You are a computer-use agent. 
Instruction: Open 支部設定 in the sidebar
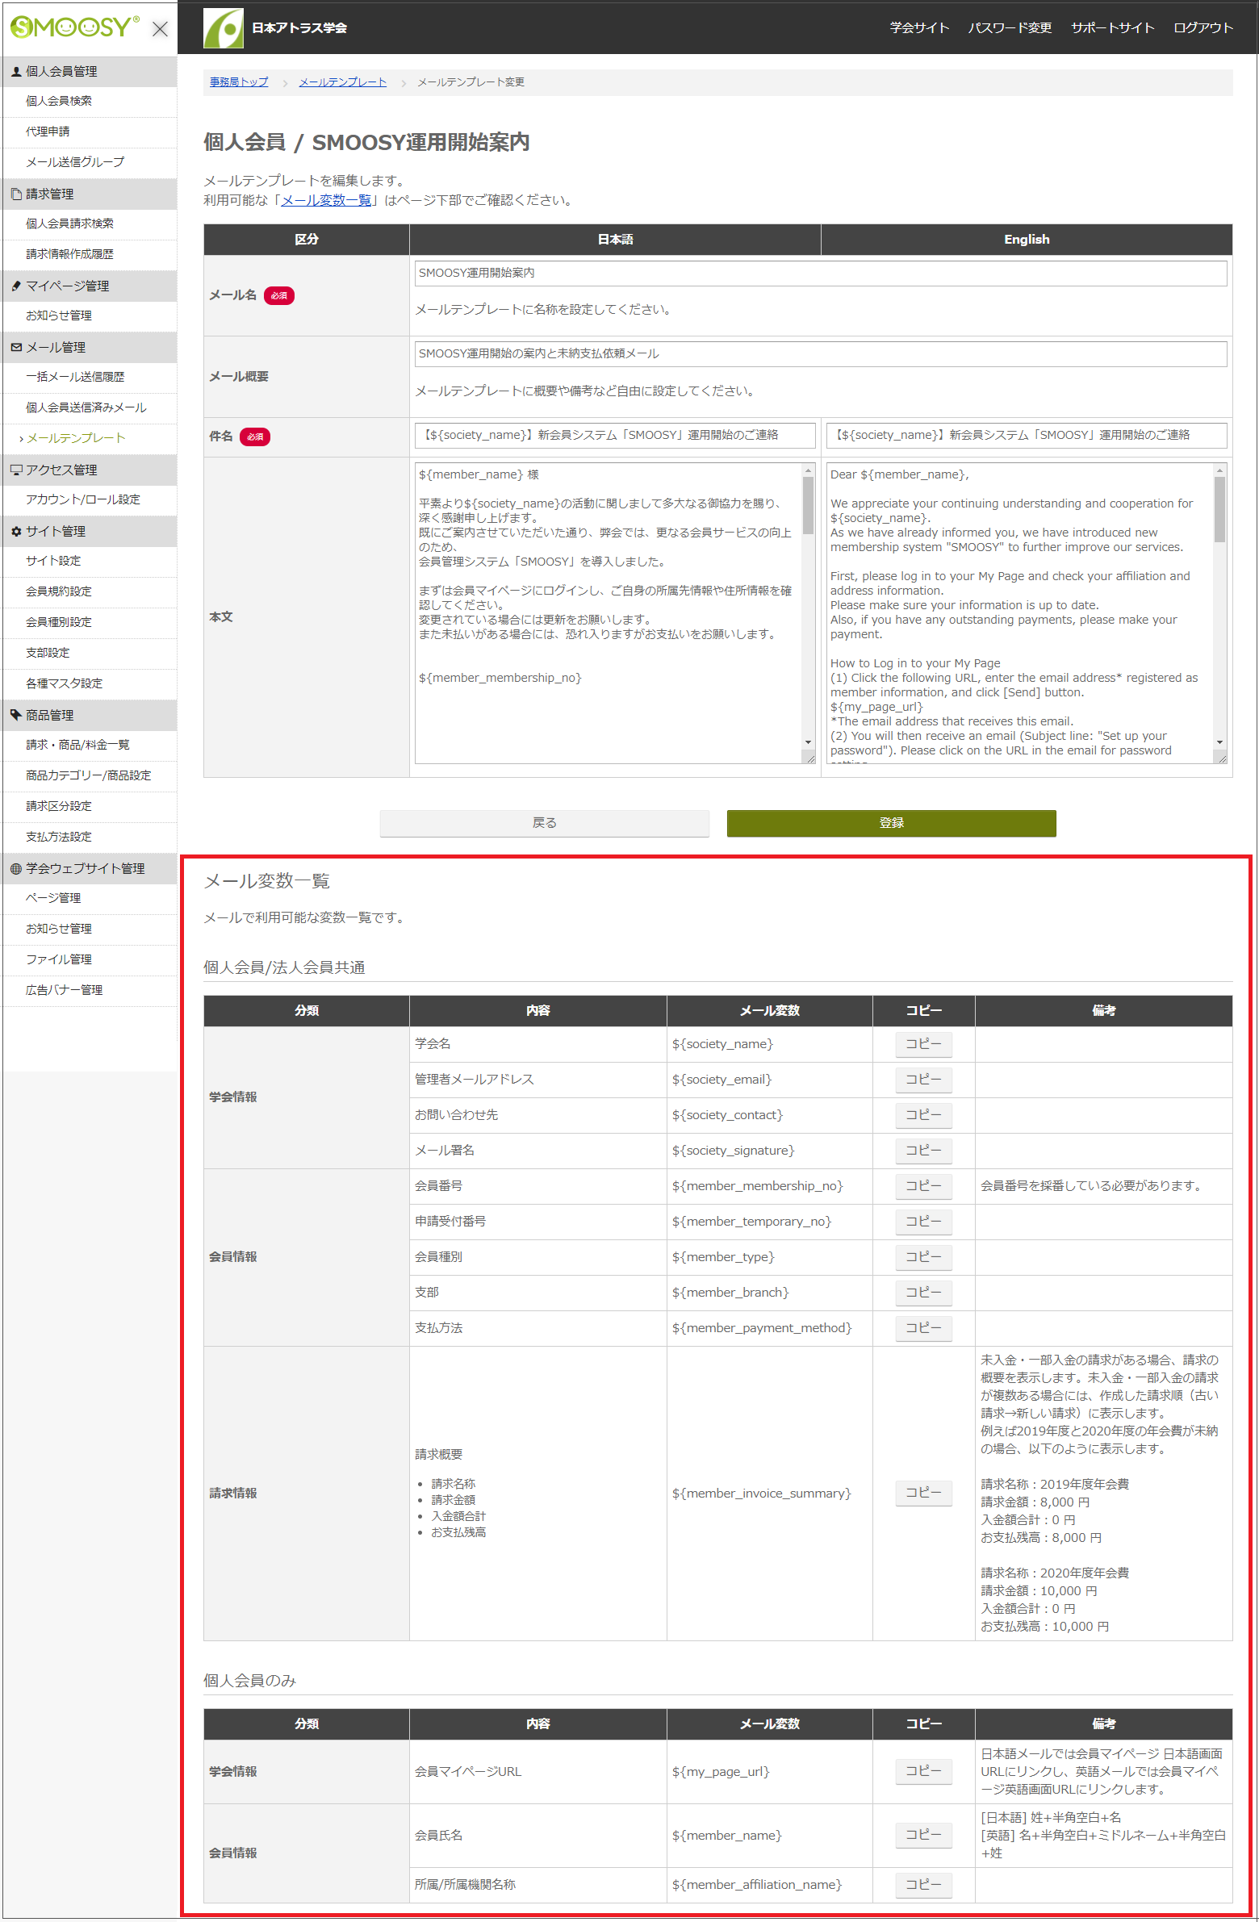[48, 654]
